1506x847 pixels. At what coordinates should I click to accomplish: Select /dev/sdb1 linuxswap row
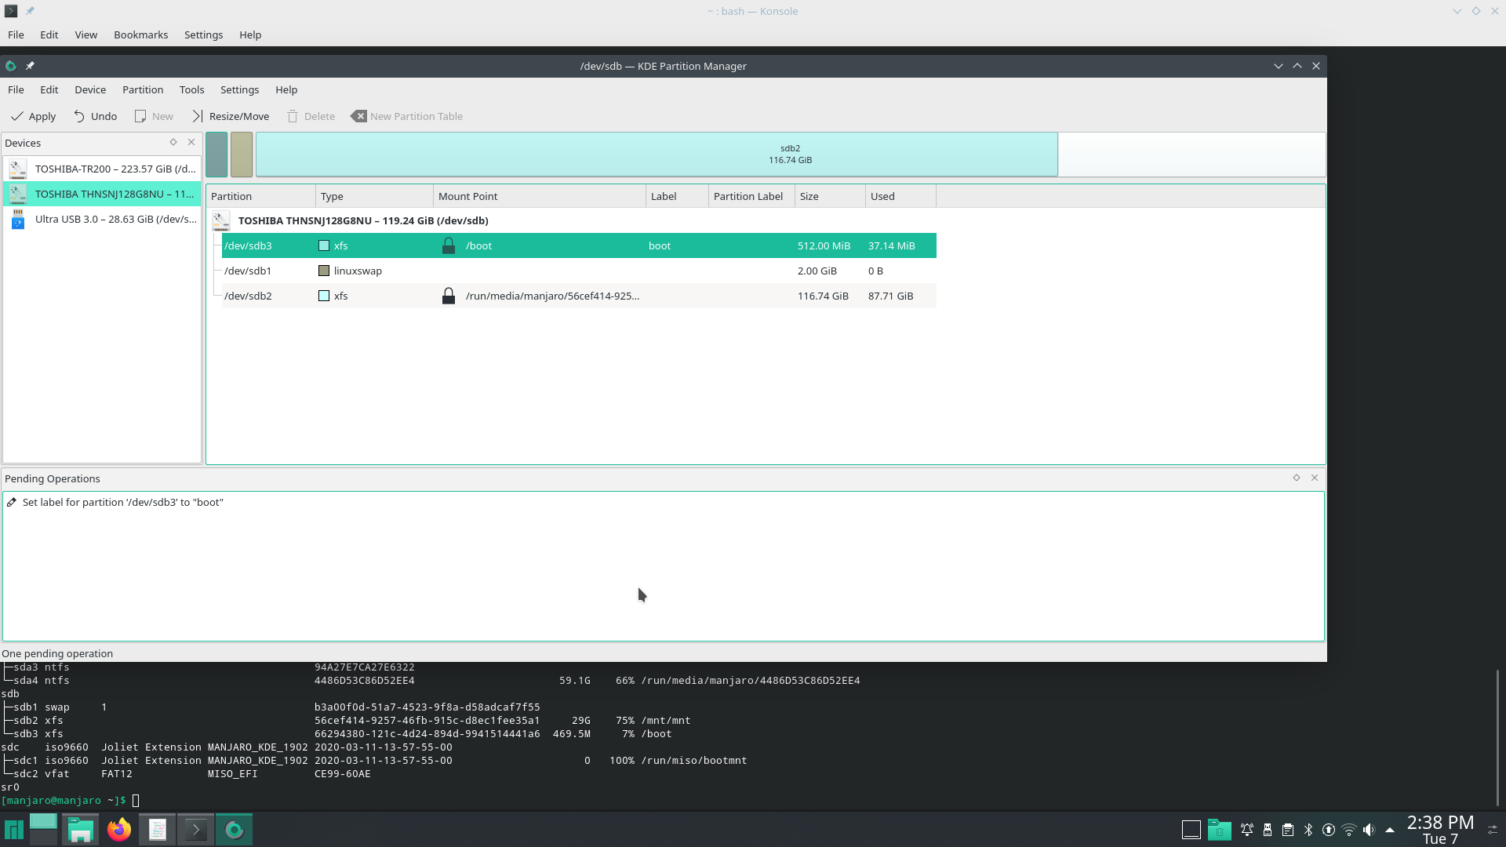coord(579,271)
